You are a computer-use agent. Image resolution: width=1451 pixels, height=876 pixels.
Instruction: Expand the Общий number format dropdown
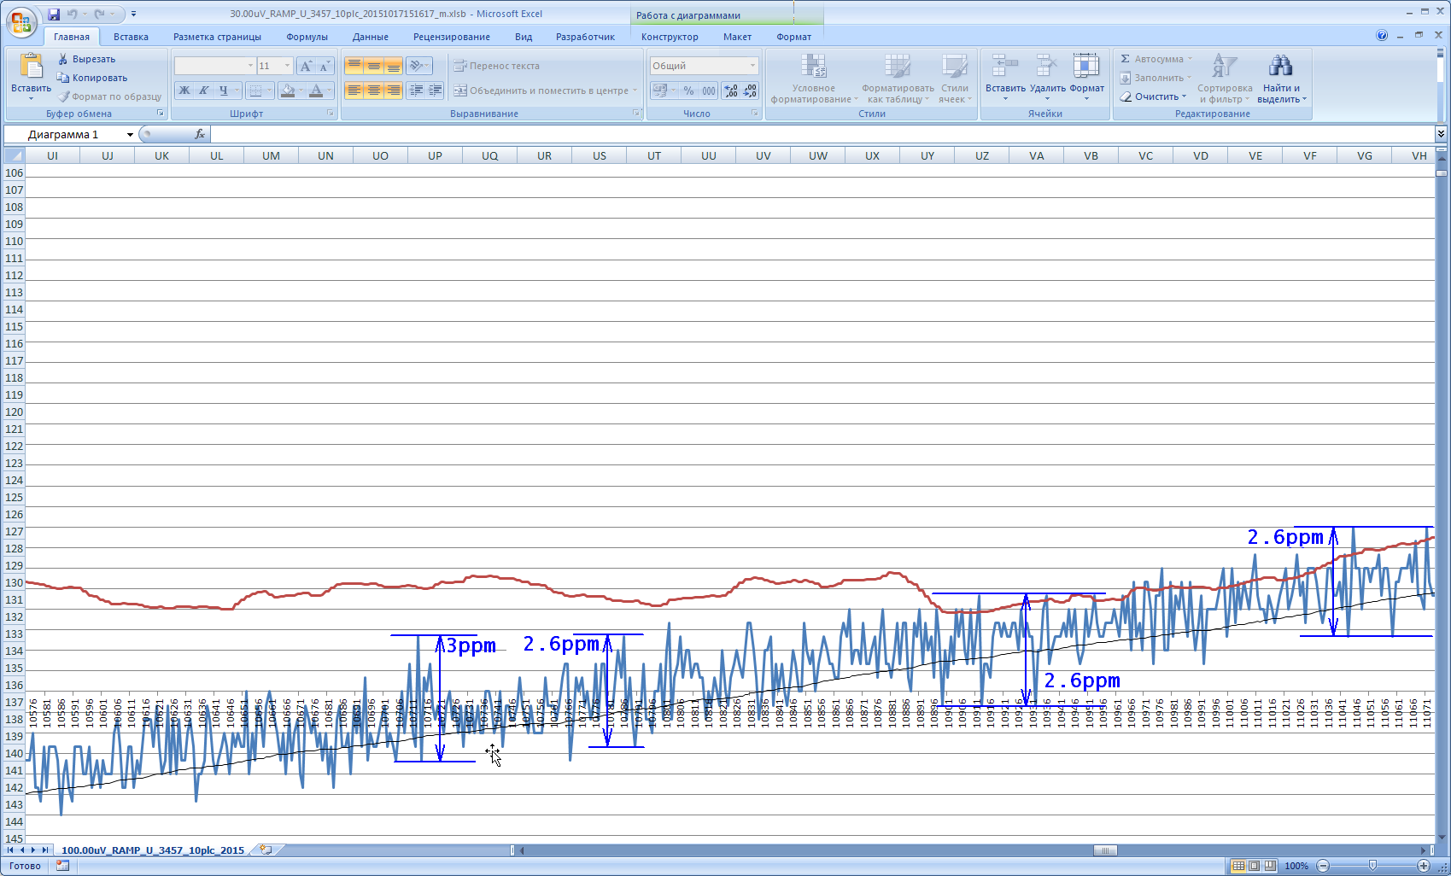click(752, 66)
